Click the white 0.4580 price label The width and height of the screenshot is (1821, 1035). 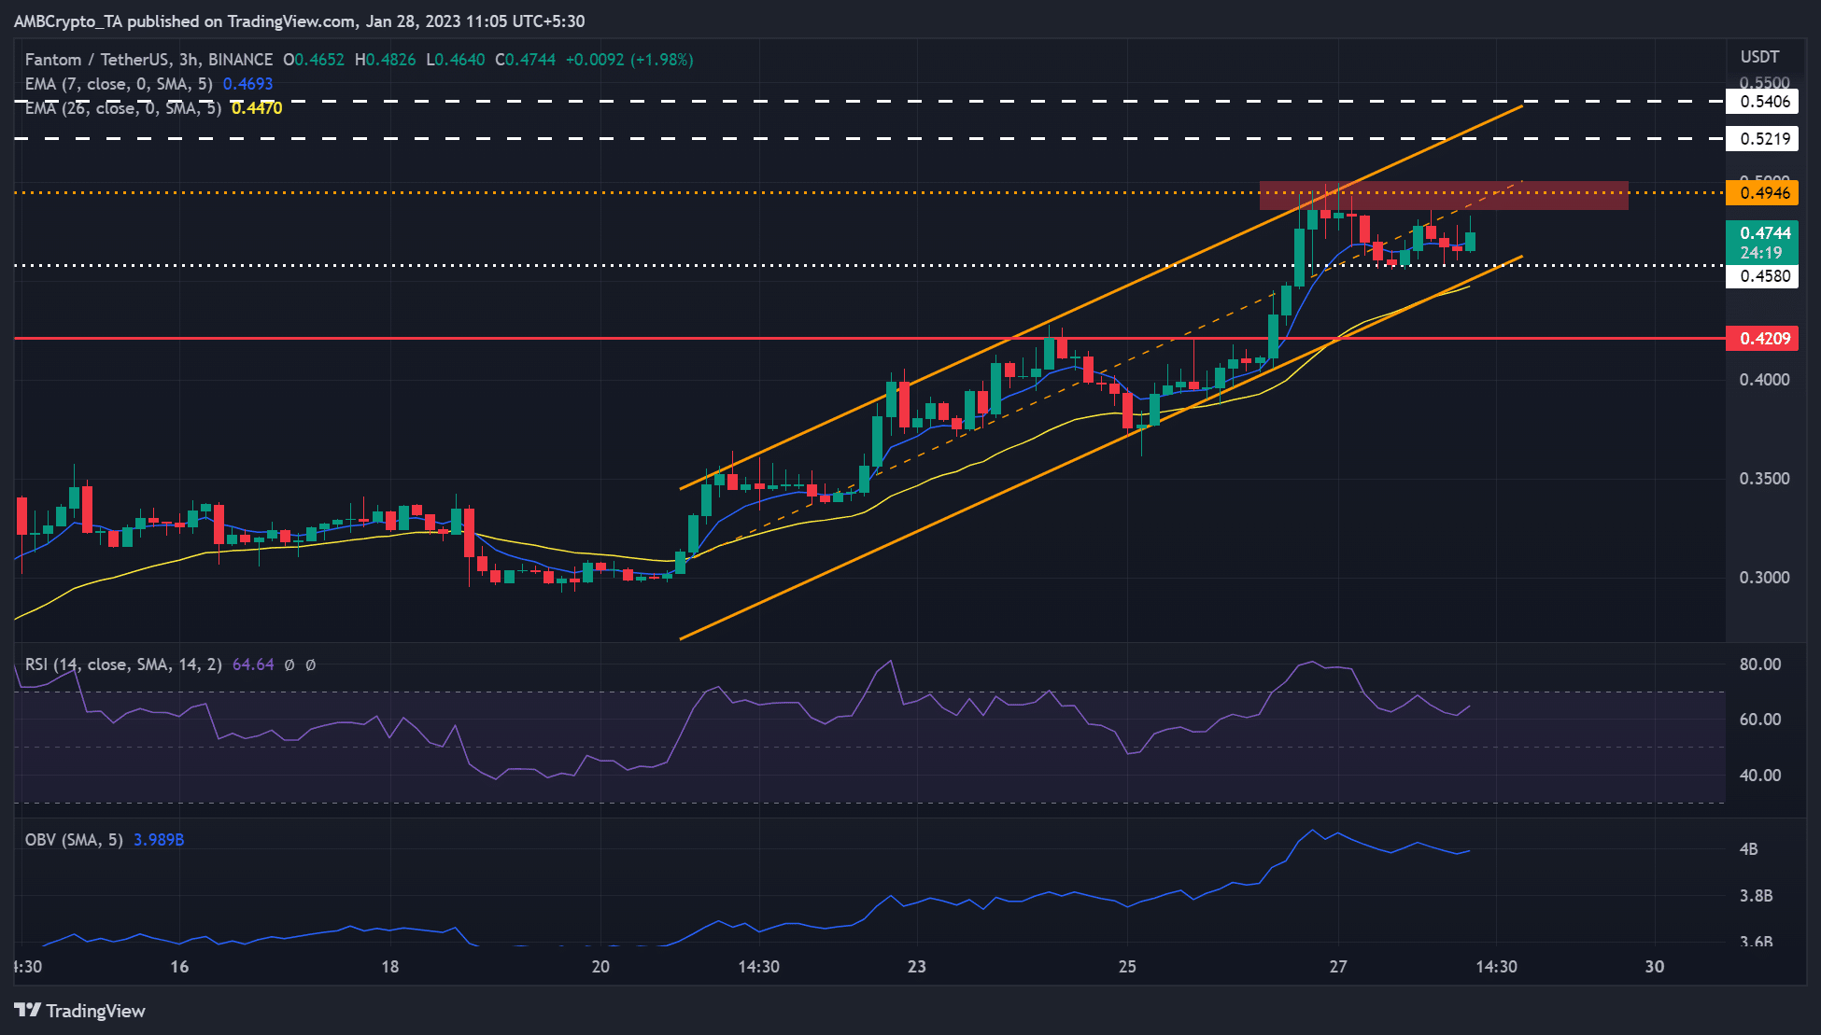click(x=1761, y=276)
